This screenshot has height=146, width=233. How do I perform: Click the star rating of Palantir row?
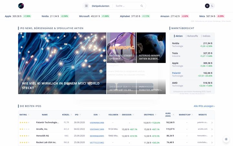coord(25,122)
